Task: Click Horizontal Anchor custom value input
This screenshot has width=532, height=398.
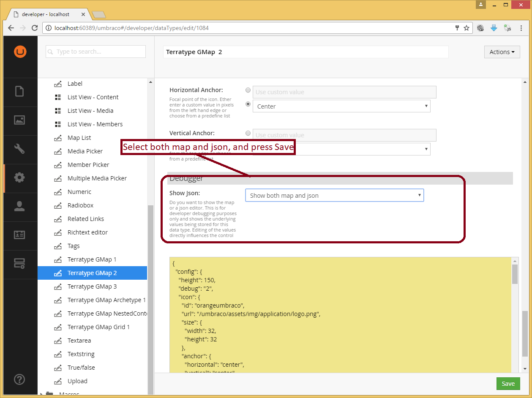Action: coord(344,92)
